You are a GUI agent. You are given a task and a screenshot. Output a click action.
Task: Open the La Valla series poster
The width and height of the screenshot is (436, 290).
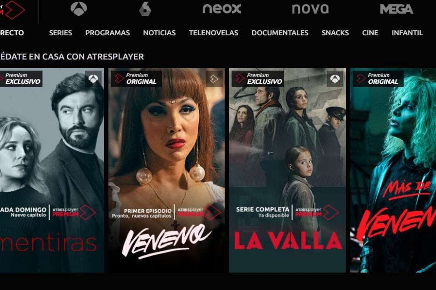click(287, 170)
